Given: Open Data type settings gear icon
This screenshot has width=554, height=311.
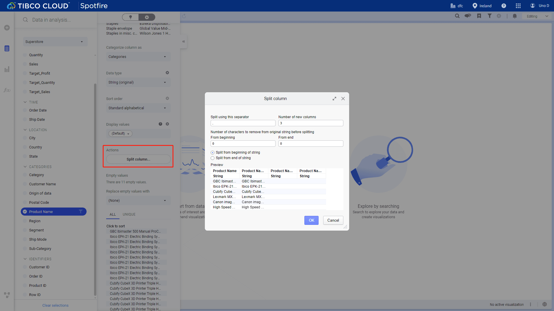Looking at the screenshot, I should (167, 73).
